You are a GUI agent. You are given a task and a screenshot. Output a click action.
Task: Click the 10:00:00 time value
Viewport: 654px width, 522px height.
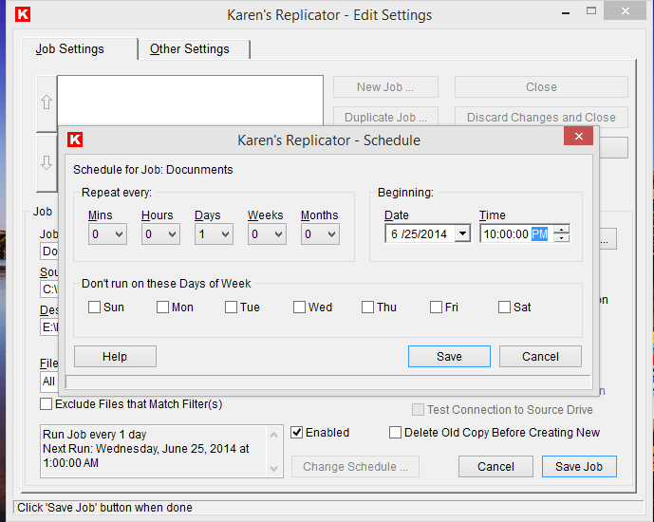tap(506, 233)
